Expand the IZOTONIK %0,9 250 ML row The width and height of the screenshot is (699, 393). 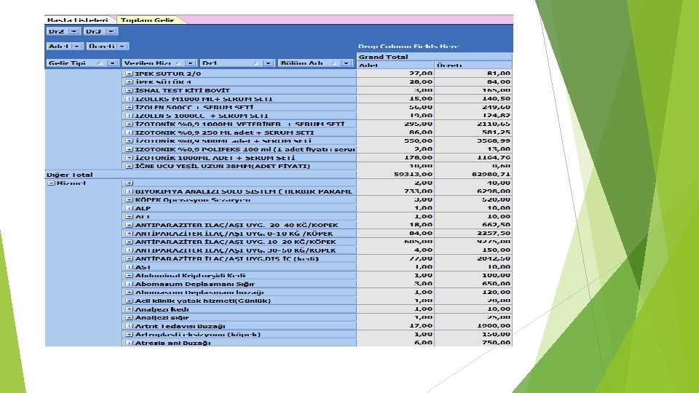(129, 132)
